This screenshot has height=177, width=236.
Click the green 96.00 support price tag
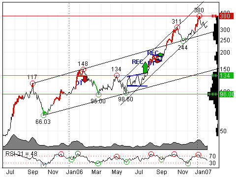point(226,94)
